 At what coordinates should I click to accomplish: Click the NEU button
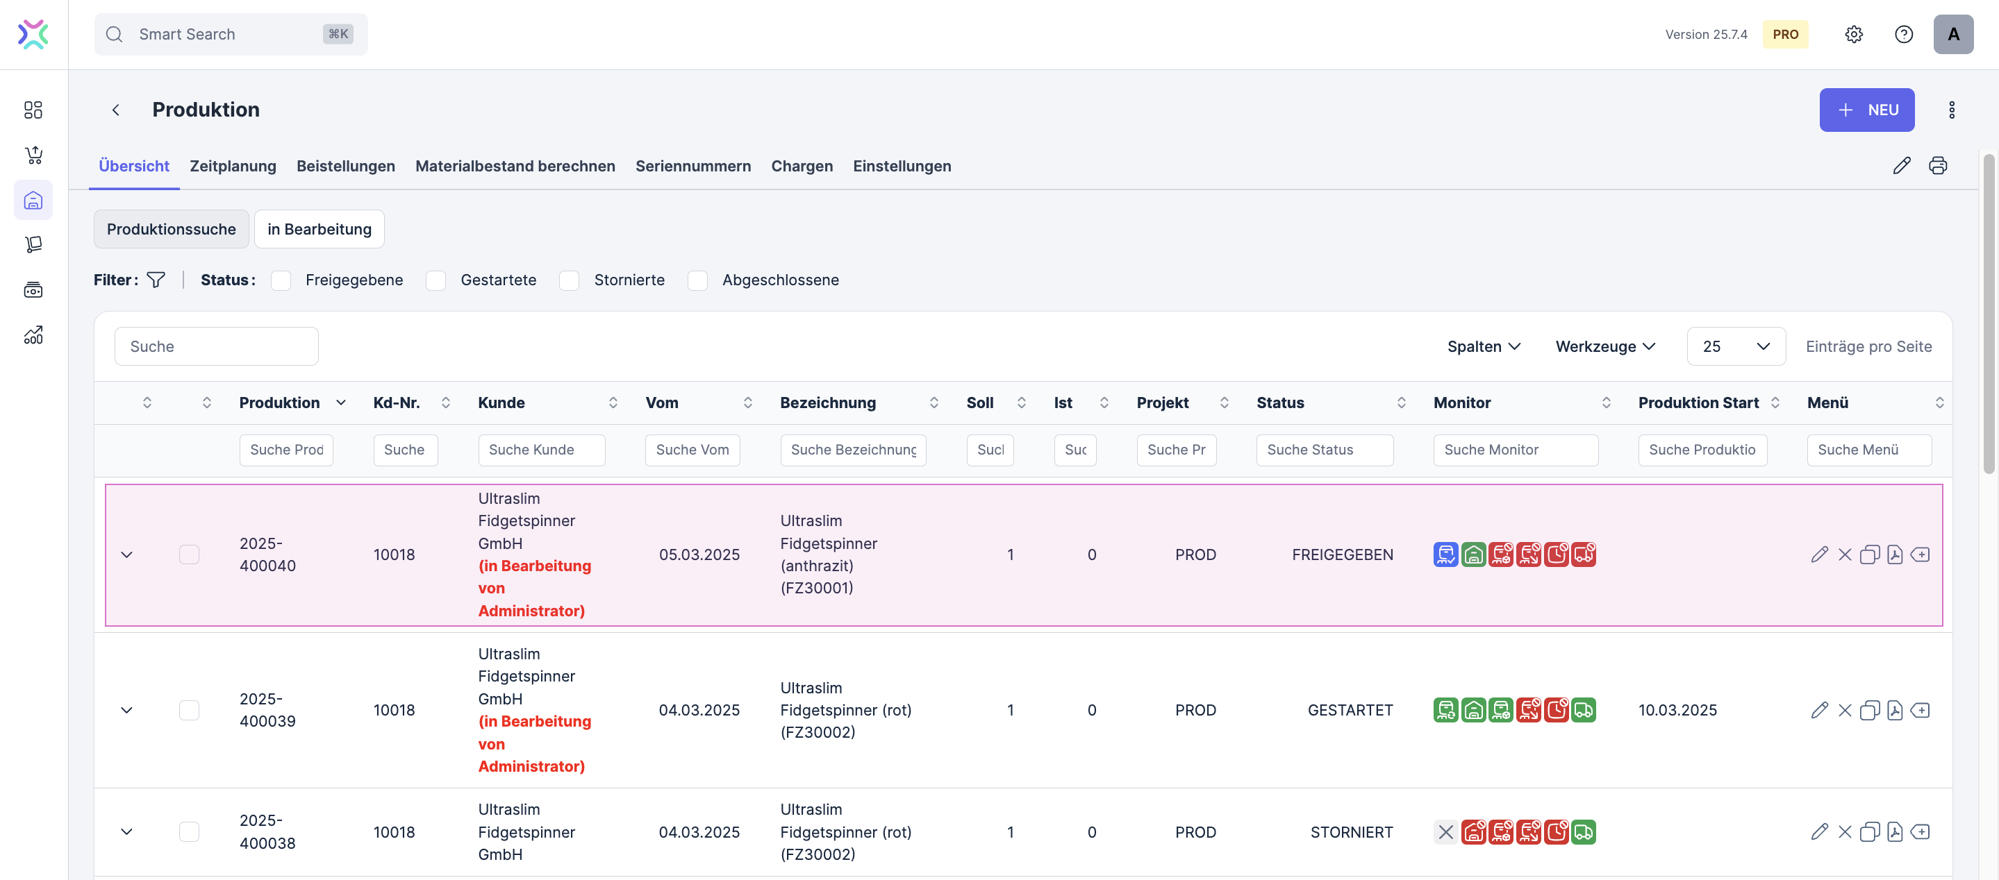coord(1866,110)
